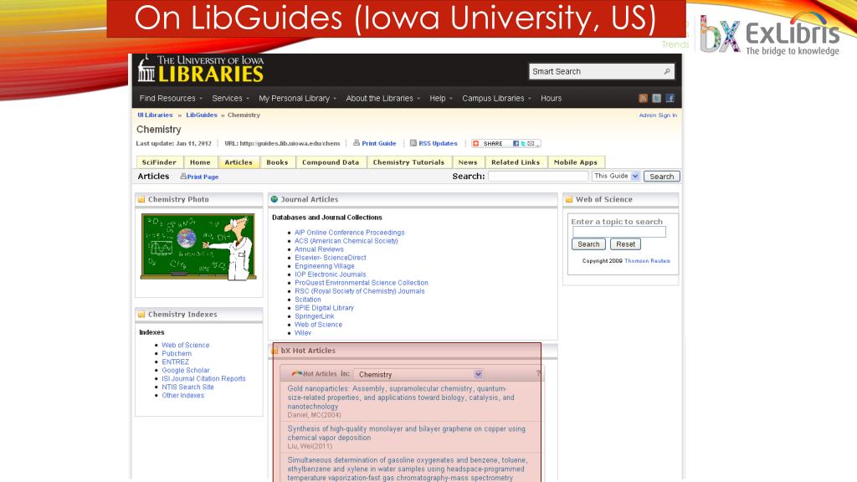Open ProQuest Environmental Science Collection link
This screenshot has width=857, height=482.
(x=362, y=283)
